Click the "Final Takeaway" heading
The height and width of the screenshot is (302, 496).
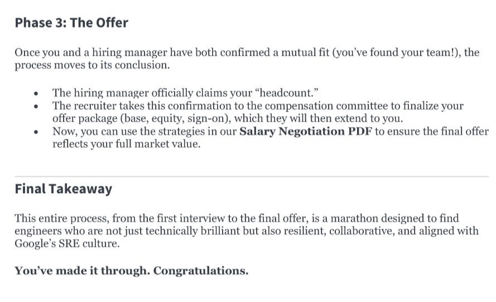tap(63, 189)
